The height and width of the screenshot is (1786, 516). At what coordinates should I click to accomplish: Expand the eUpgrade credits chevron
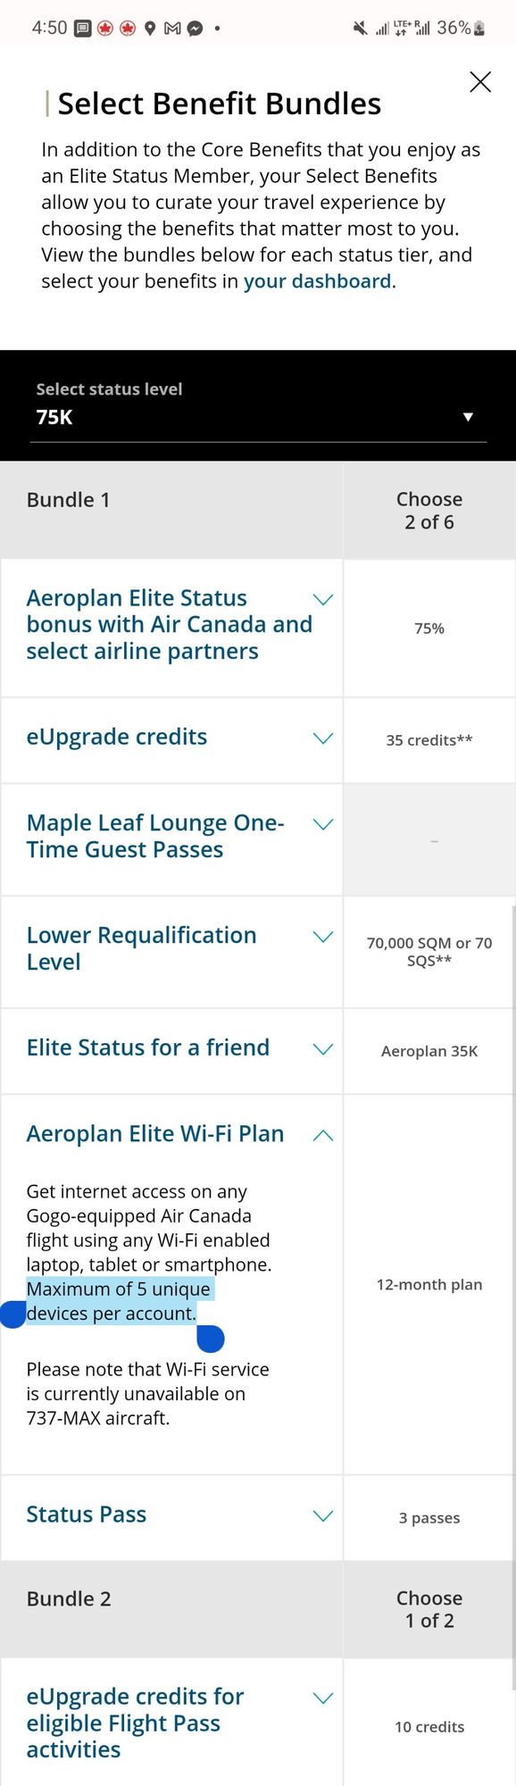coord(323,739)
